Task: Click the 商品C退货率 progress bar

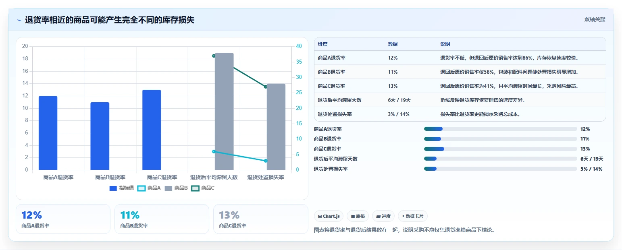Action: tap(501, 149)
